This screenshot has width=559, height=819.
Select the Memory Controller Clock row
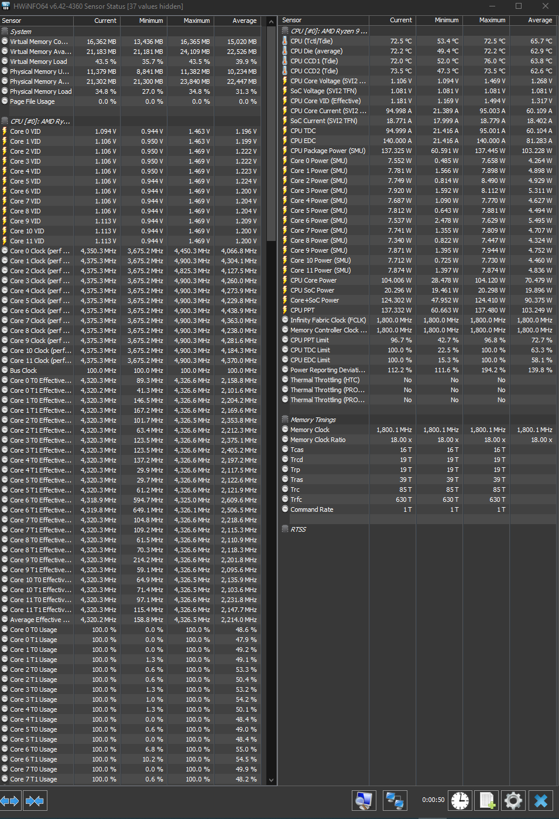417,330
